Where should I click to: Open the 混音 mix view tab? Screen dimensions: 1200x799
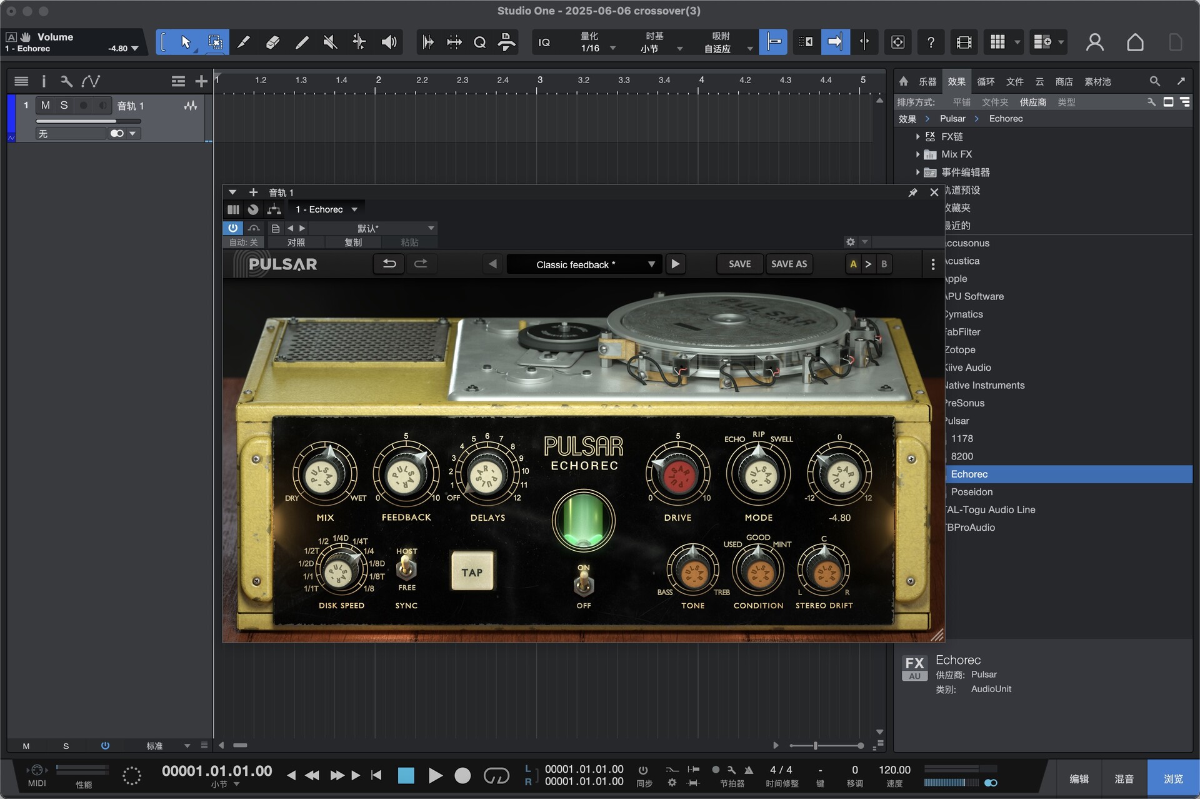(1123, 779)
